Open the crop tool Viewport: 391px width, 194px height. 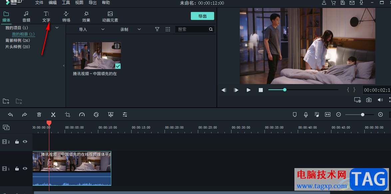pos(68,114)
